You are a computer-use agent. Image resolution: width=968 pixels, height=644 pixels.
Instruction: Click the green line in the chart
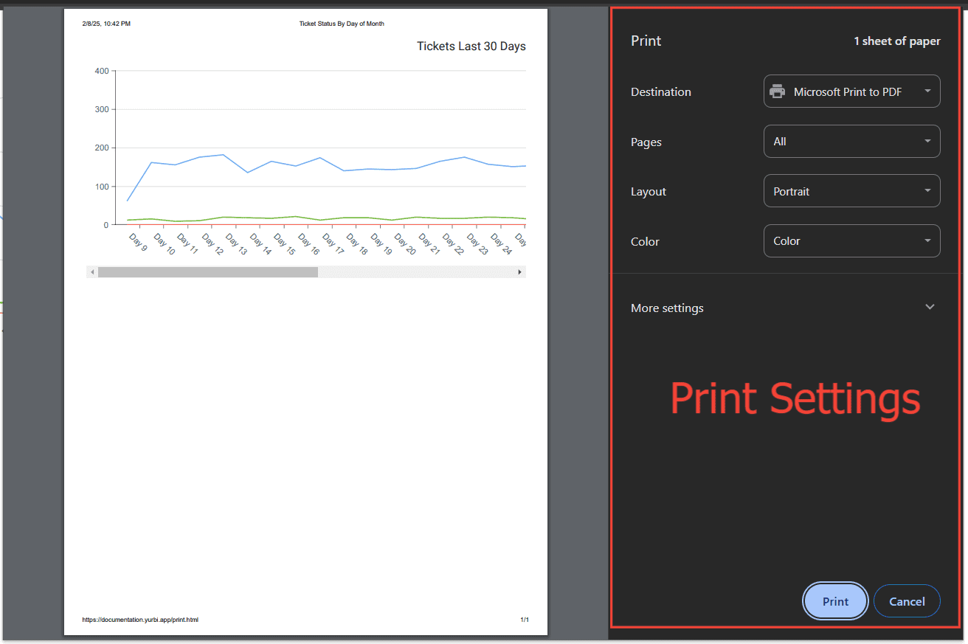295,217
